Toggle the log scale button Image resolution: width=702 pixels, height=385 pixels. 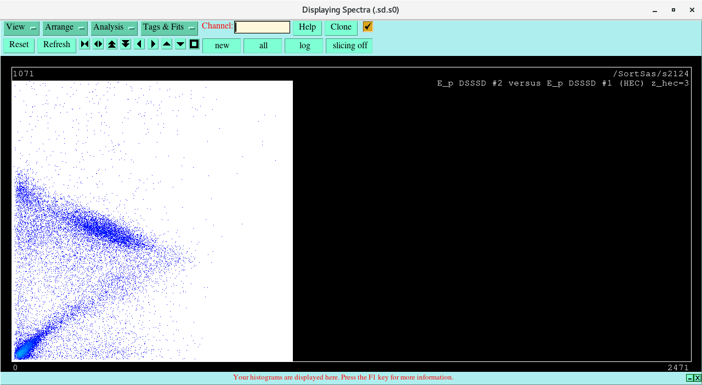tap(304, 46)
